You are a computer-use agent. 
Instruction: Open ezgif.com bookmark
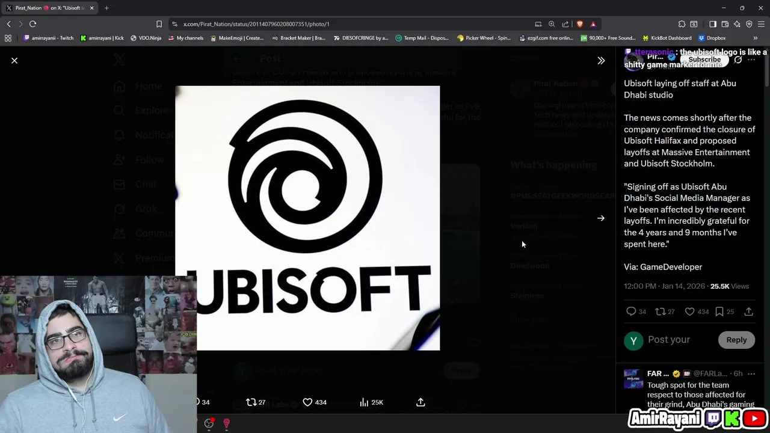(546, 38)
